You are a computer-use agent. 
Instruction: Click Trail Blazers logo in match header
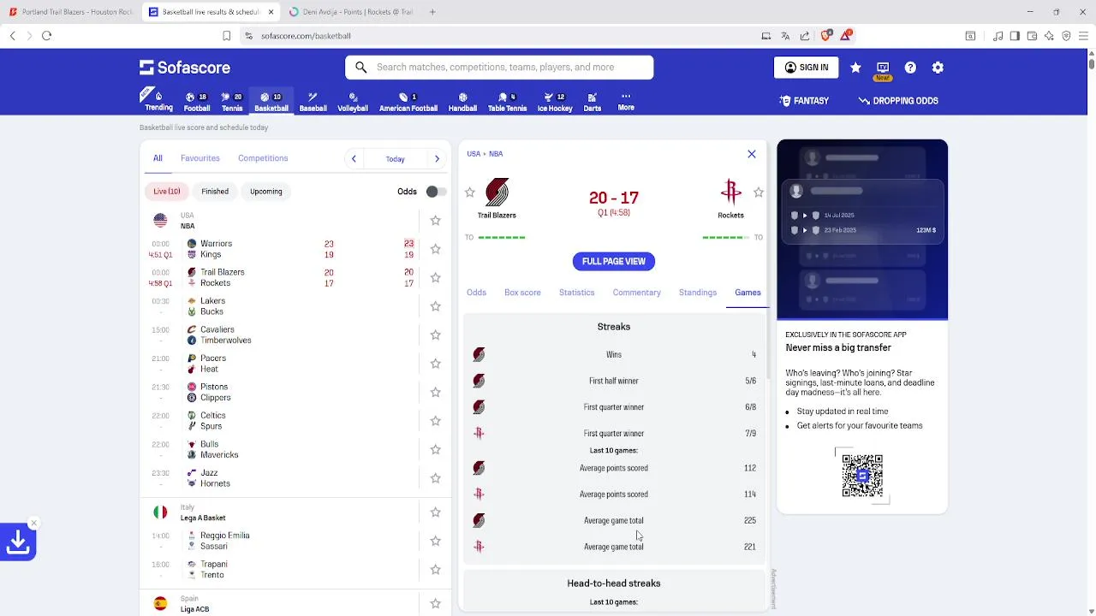[497, 192]
